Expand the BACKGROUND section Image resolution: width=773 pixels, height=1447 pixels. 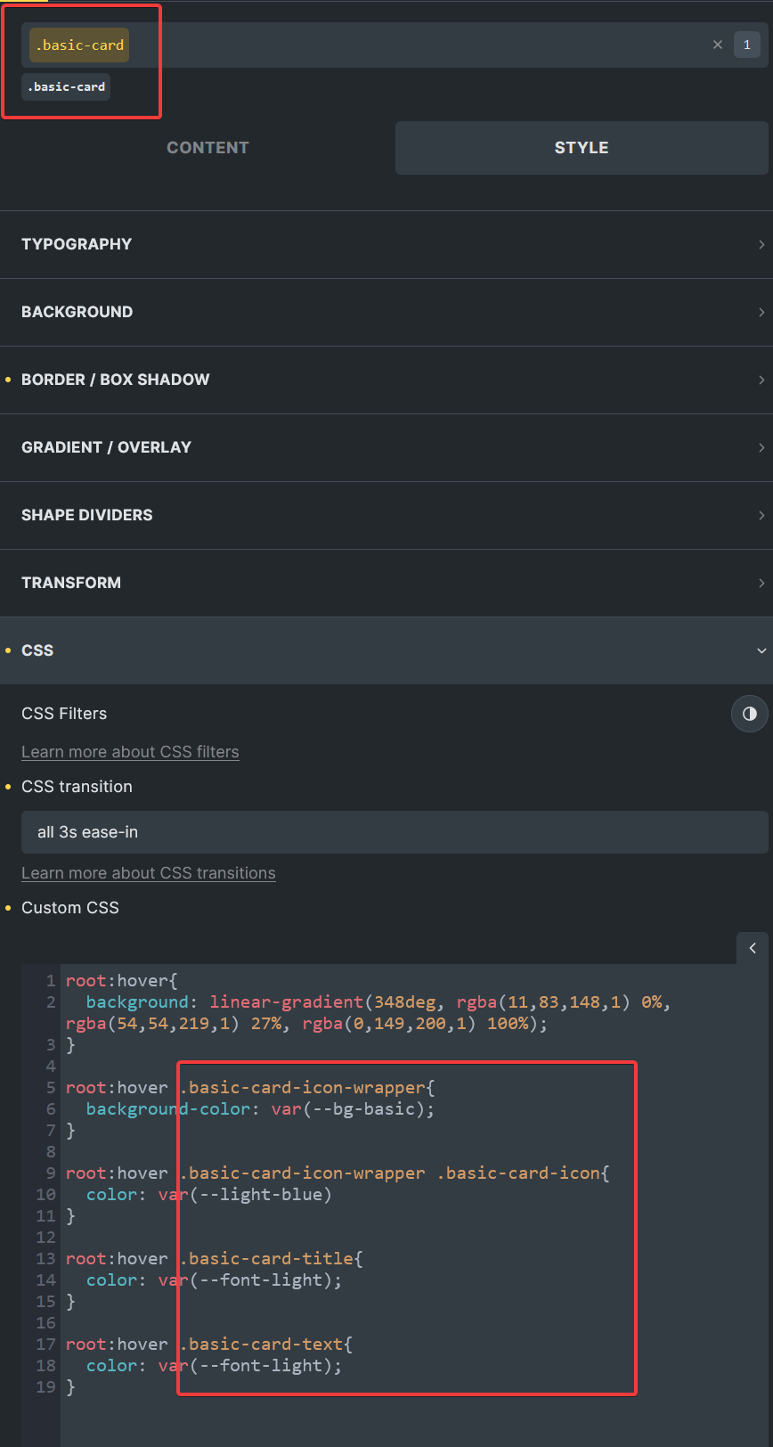[x=386, y=312]
